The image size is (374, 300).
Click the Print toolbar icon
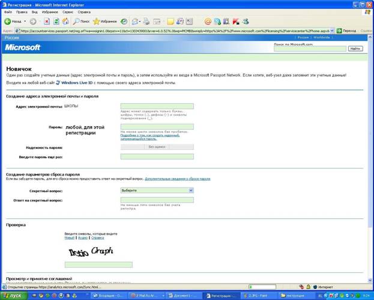[146, 22]
